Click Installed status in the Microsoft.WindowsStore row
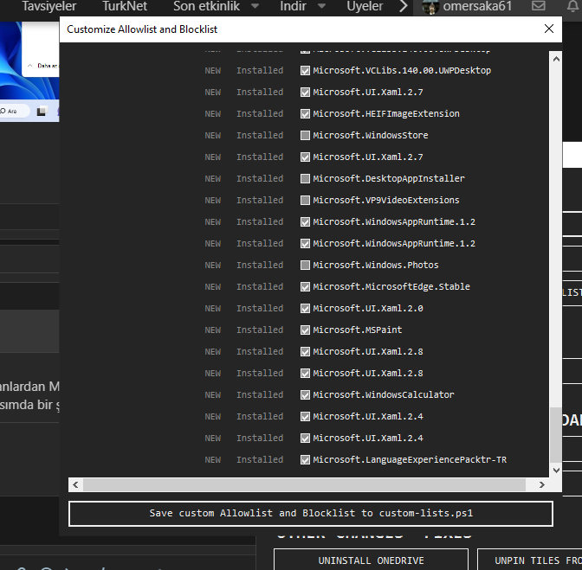582x570 pixels. pyautogui.click(x=260, y=135)
